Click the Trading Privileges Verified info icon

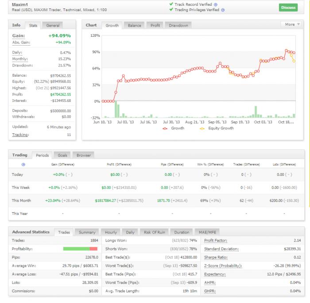223,10
